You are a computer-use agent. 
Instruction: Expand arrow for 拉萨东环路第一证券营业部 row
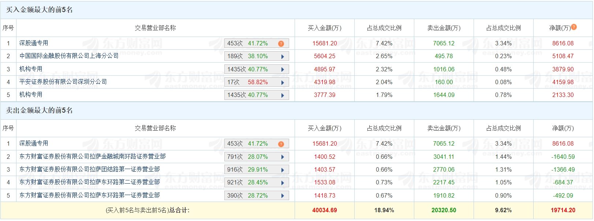pyautogui.click(x=283, y=196)
